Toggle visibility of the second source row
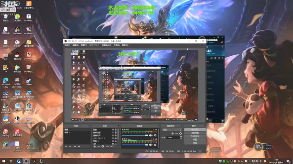Viewport: 293px width, 164px height. coord(113,133)
